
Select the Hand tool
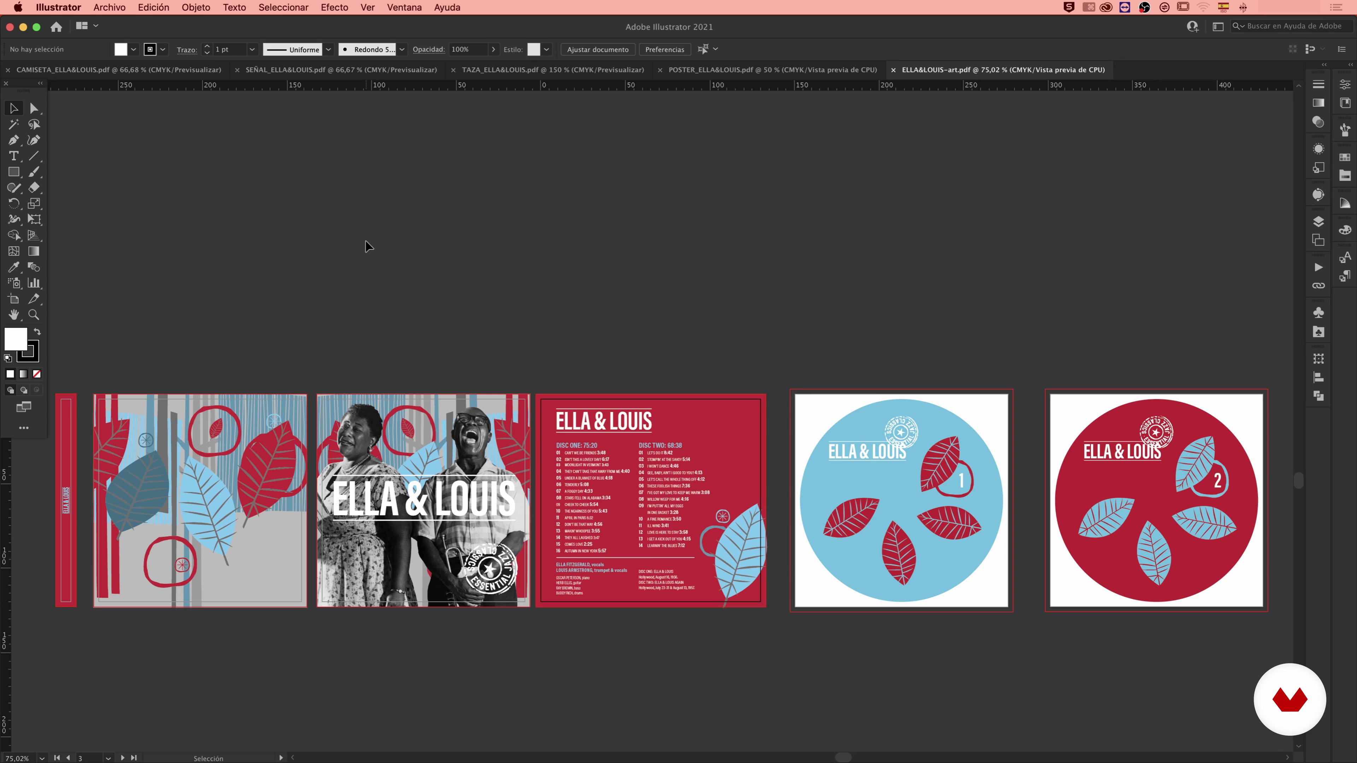(x=14, y=315)
